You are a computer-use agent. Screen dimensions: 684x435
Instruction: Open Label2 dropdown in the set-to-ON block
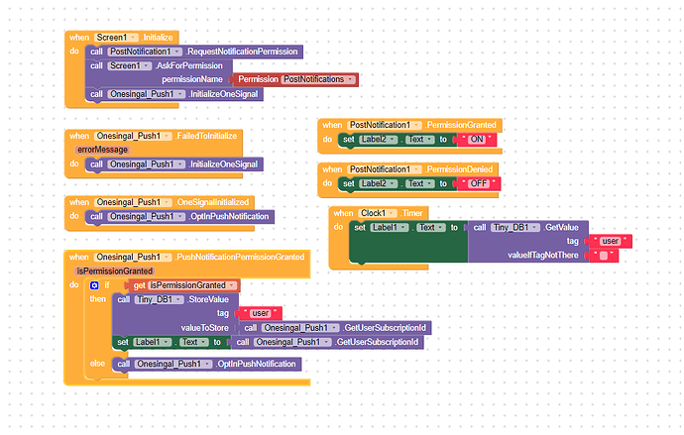[x=379, y=140]
